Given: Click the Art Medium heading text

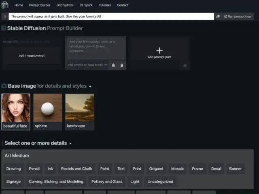Looking at the screenshot, I should pyautogui.click(x=17, y=156).
